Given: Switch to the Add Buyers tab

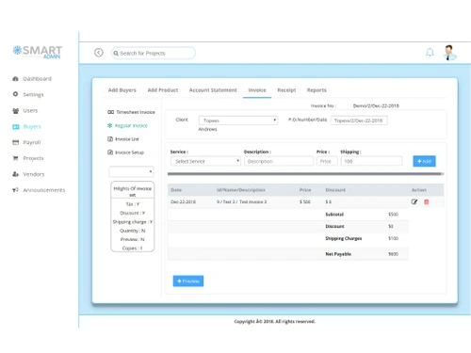Looking at the screenshot, I should [122, 90].
